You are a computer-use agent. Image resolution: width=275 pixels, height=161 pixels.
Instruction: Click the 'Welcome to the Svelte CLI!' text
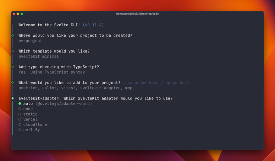pyautogui.click(x=49, y=25)
